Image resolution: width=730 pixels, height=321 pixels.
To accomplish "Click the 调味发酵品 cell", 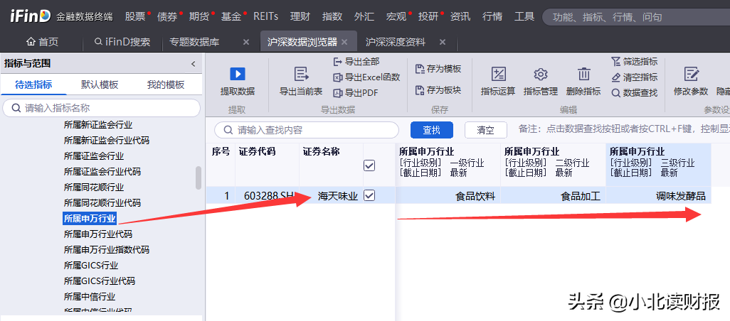I will point(659,195).
